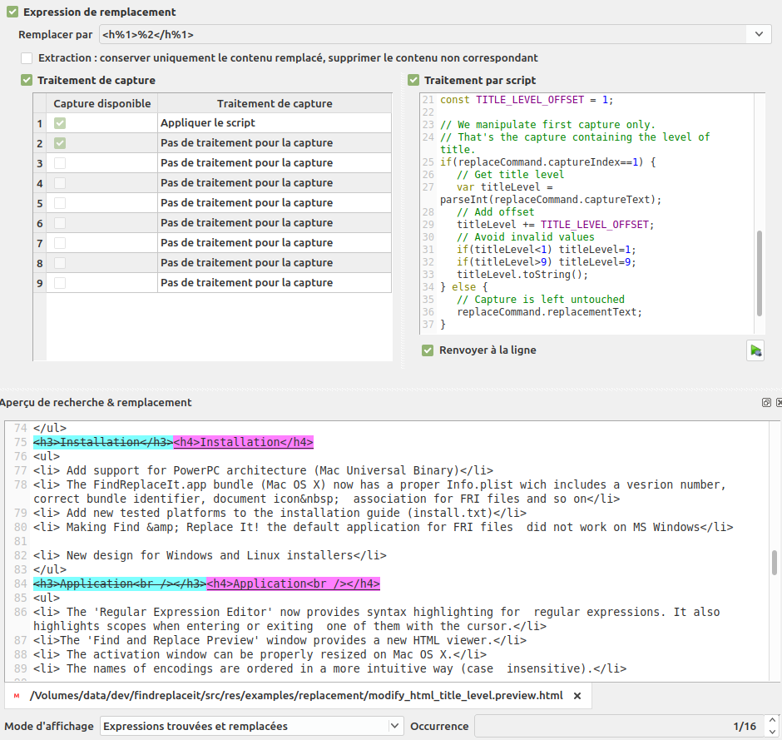782x740 pixels.
Task: Uncheck Expression de remplacement checkbox
Action: point(12,12)
